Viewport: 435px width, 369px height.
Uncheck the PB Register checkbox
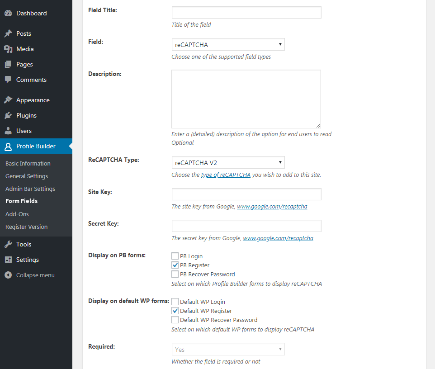[x=175, y=265]
